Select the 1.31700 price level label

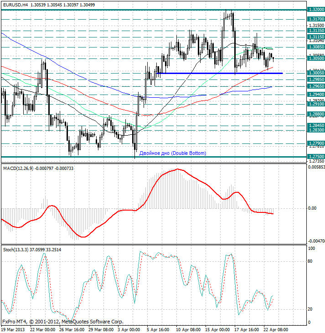[316, 19]
